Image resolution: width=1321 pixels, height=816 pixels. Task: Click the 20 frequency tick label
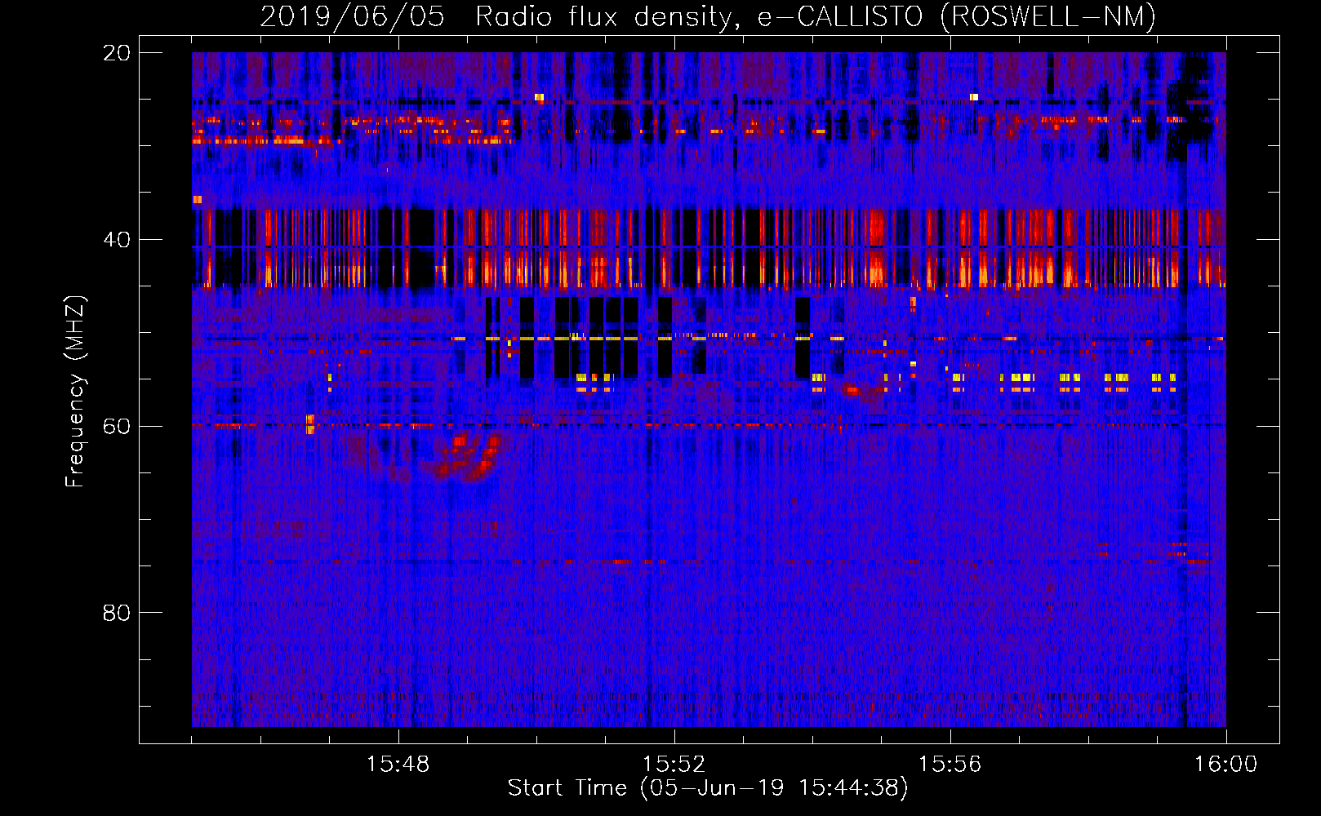(117, 53)
